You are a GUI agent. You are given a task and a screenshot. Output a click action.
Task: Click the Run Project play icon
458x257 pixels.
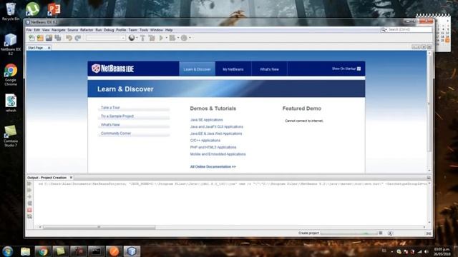(x=161, y=38)
